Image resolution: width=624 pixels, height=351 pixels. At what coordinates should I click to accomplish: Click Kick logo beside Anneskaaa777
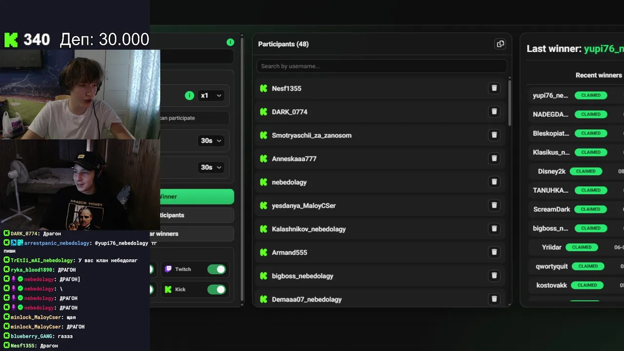point(264,158)
